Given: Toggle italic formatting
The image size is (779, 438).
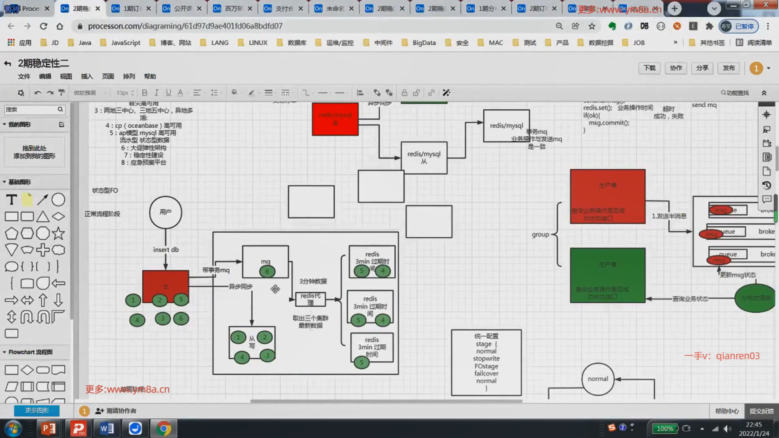Looking at the screenshot, I should click(x=156, y=93).
